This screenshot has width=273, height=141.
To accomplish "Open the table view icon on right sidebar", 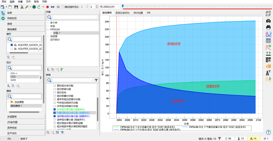I will click(268, 41).
